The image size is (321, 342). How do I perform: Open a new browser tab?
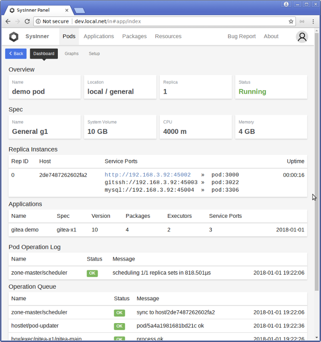click(x=79, y=10)
